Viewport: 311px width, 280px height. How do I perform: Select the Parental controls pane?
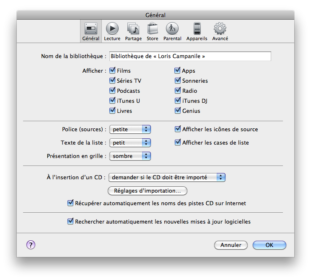(172, 31)
